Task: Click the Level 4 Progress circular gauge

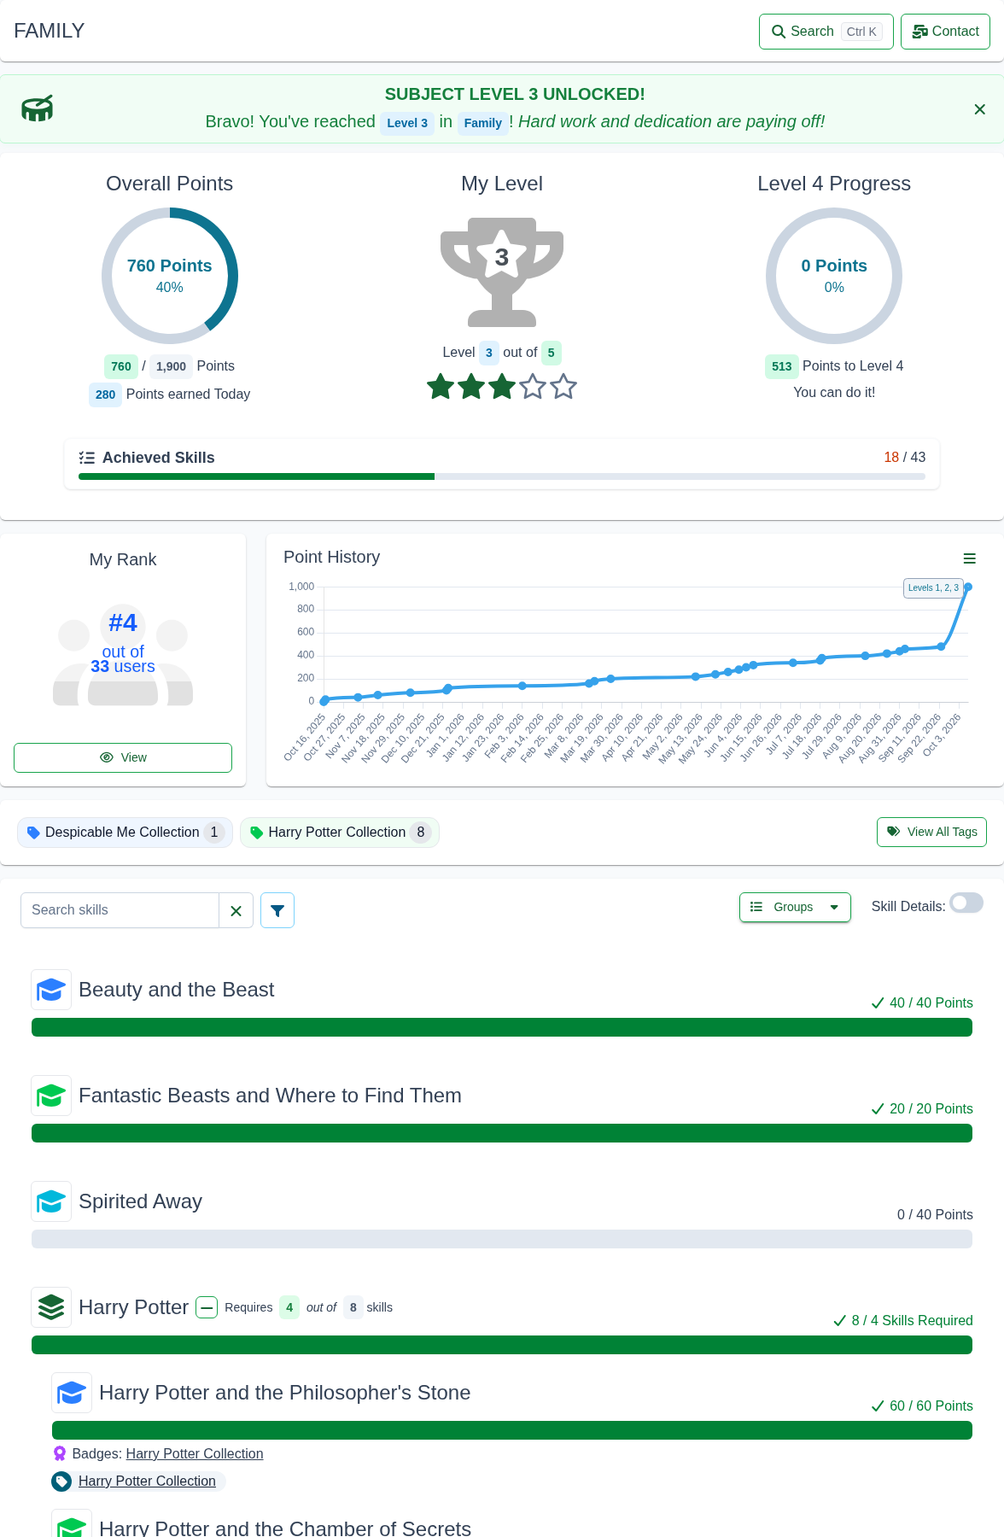Action: (x=834, y=276)
